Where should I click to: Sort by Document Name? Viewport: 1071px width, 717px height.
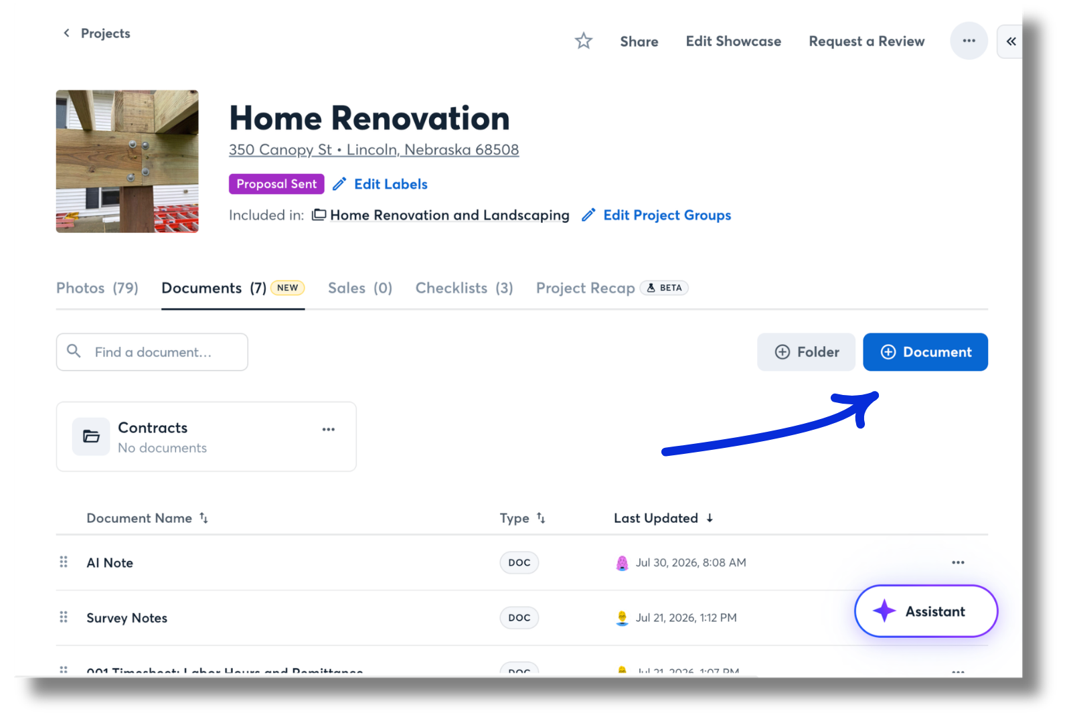click(x=147, y=518)
